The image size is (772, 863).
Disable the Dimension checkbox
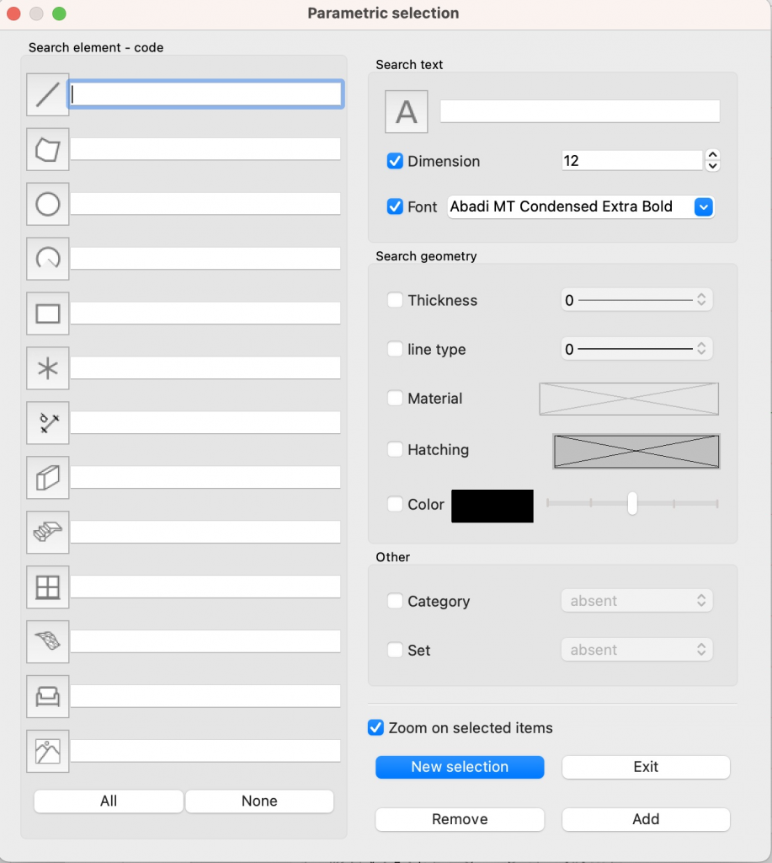point(395,161)
